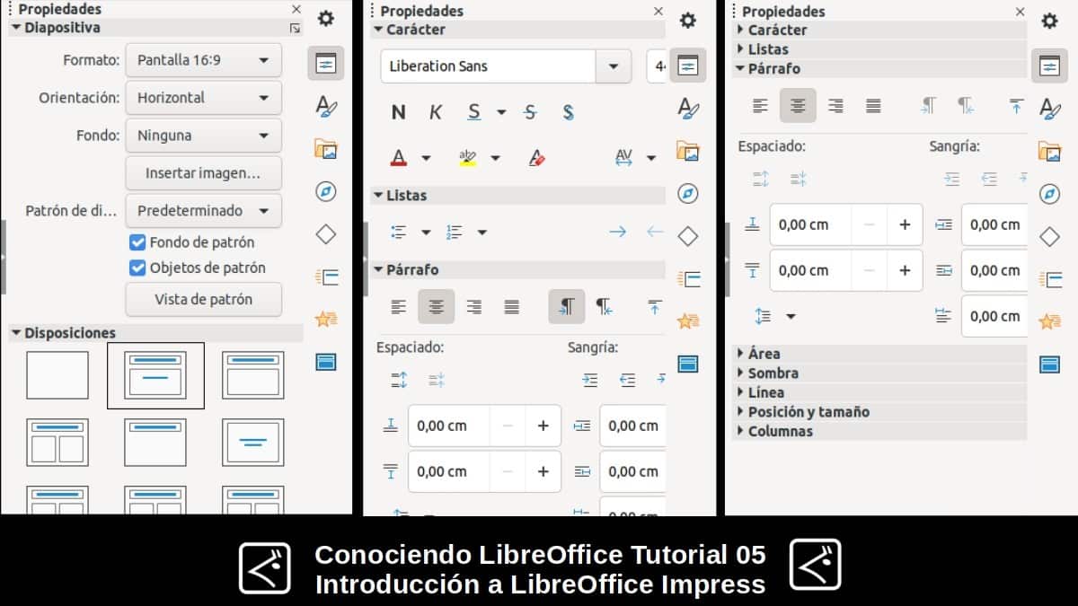Justify text in the Área/Sombra panel
Viewport: 1078px width, 606px height.
click(x=873, y=106)
